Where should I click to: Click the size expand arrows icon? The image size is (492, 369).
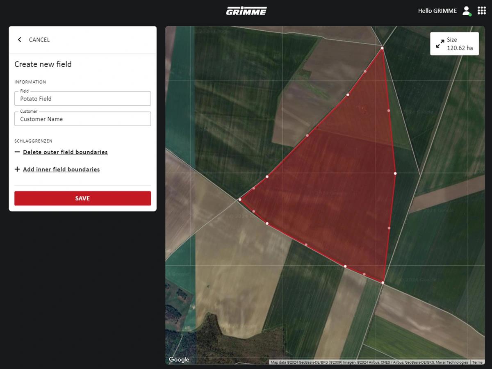click(x=440, y=44)
